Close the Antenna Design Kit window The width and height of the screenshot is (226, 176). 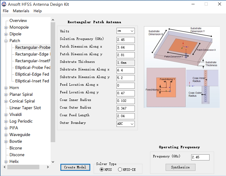pos(220,4)
